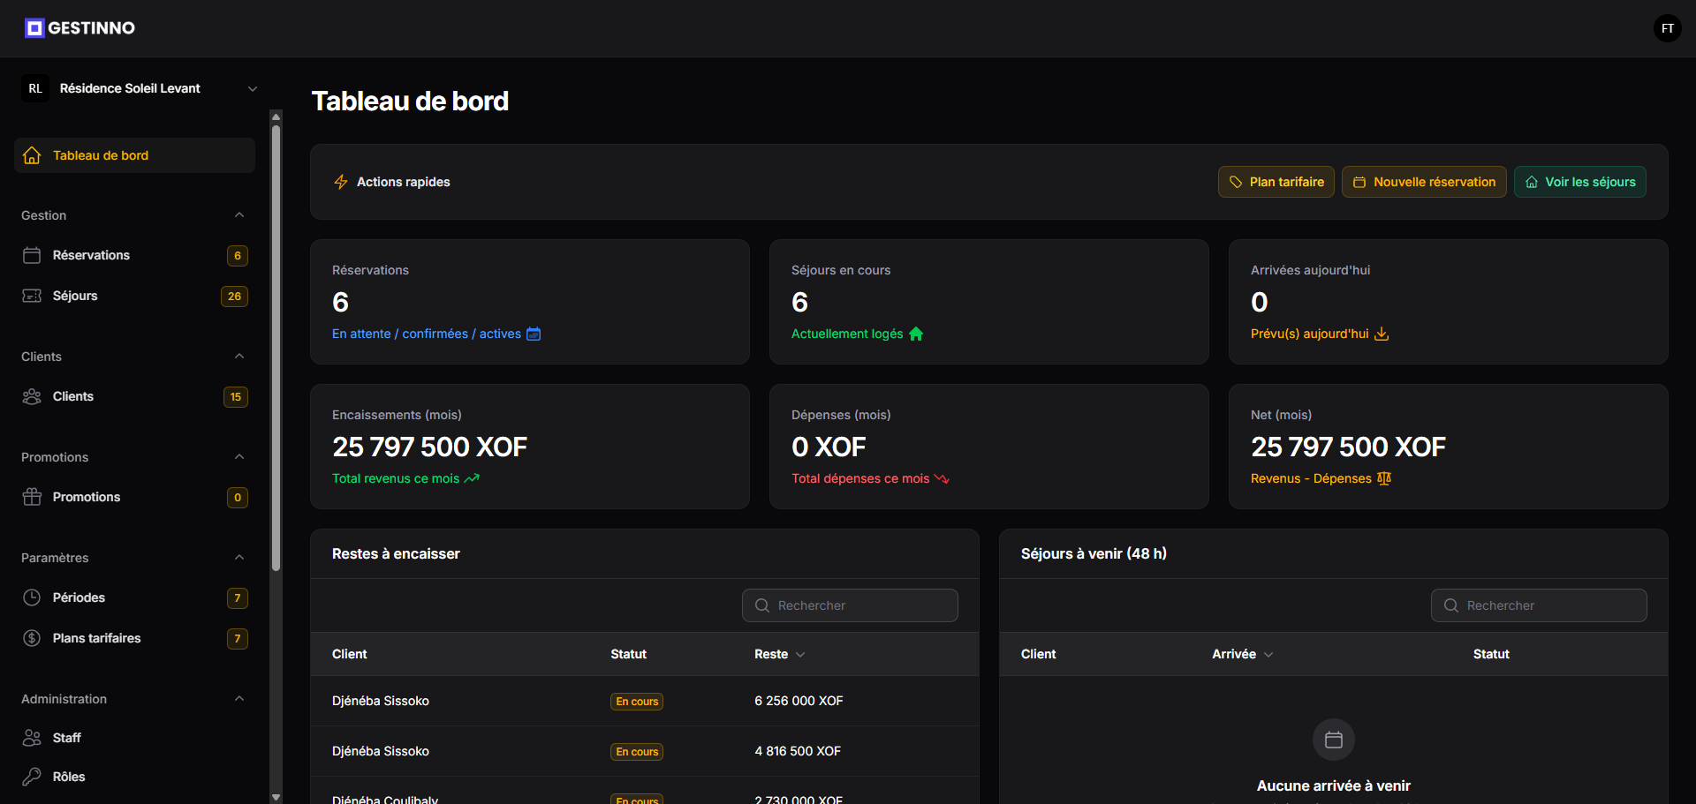The width and height of the screenshot is (1696, 804).
Task: Click the lightning bolt Actions rapides icon
Action: pos(341,182)
